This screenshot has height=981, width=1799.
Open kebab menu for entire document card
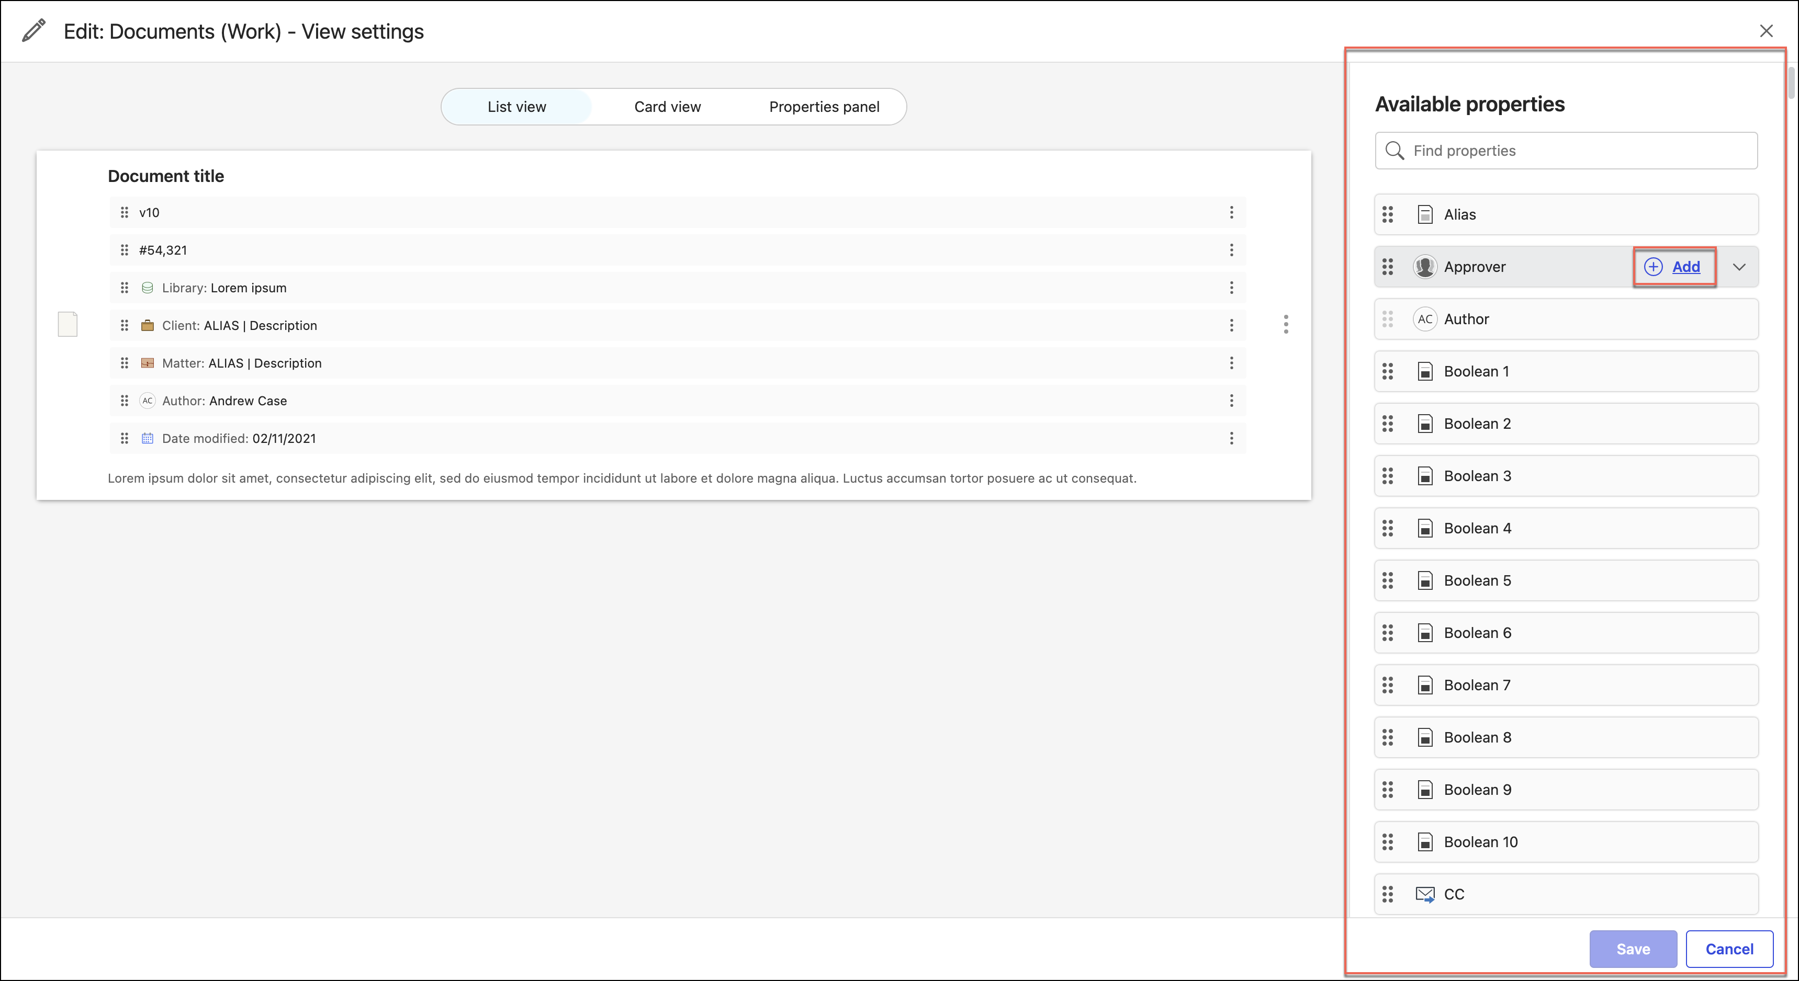click(1286, 324)
